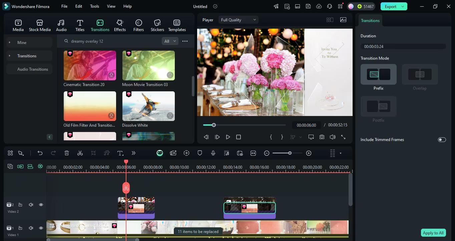Image resolution: width=455 pixels, height=241 pixels.
Task: Open the Stock Media panel
Action: (x=40, y=25)
